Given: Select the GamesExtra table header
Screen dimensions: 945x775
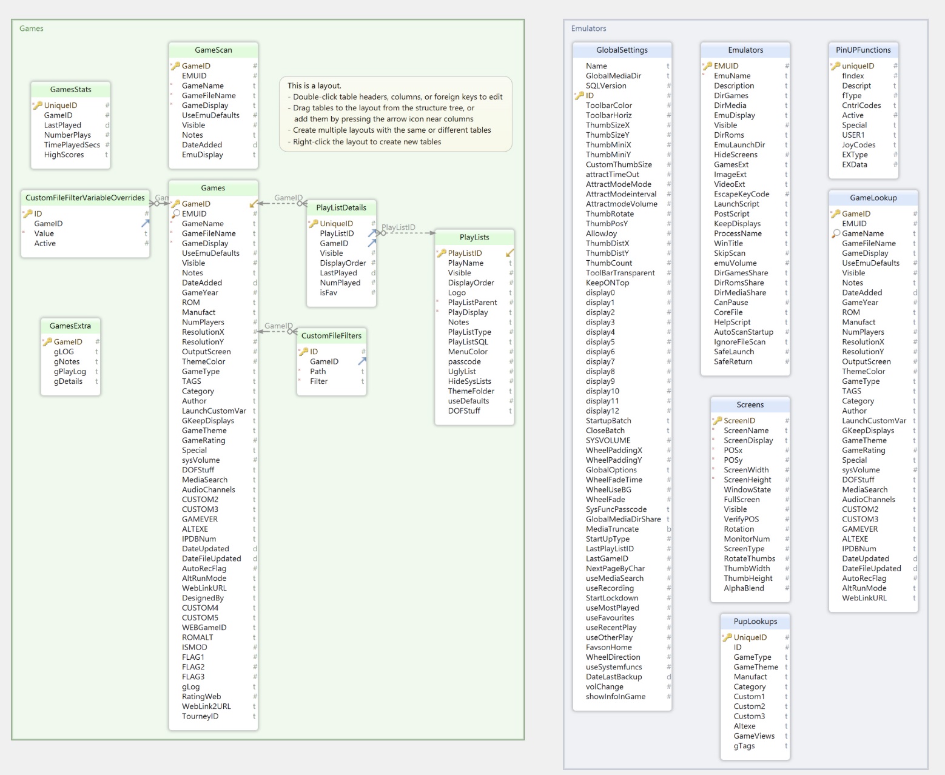Looking at the screenshot, I should coord(70,326).
